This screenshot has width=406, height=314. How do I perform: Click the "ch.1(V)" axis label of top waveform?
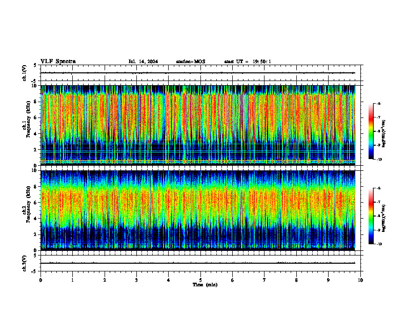click(24, 73)
